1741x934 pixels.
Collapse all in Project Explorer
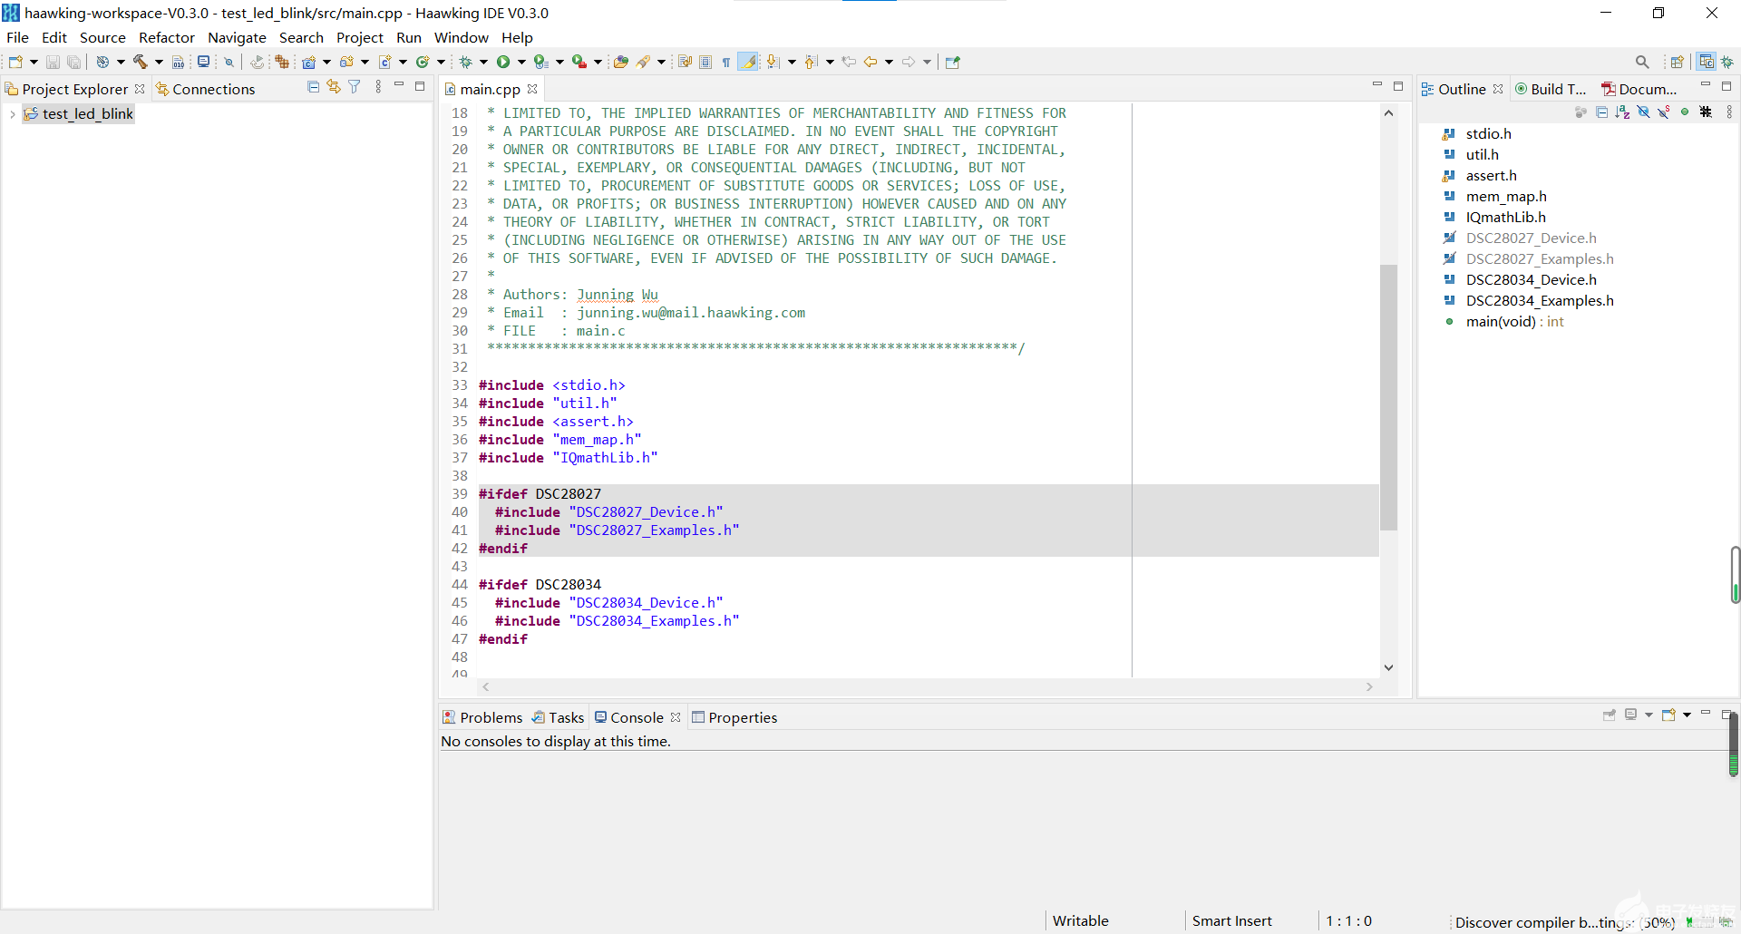pyautogui.click(x=313, y=87)
